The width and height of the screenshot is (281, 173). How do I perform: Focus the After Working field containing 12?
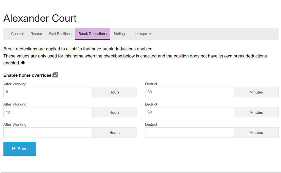pos(48,112)
